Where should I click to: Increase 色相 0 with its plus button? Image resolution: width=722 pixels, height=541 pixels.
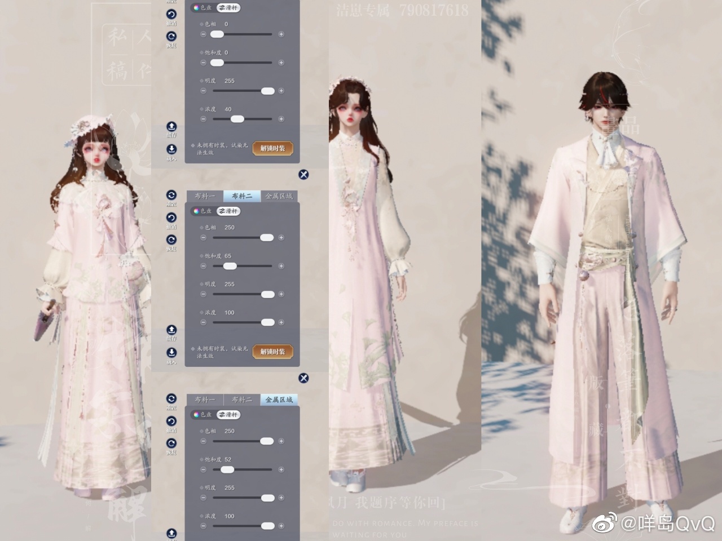[281, 34]
